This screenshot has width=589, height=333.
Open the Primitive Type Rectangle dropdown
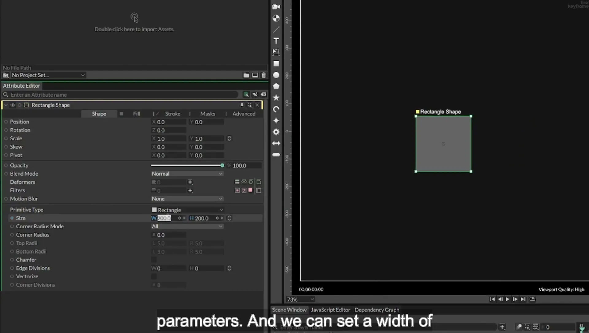pyautogui.click(x=187, y=210)
